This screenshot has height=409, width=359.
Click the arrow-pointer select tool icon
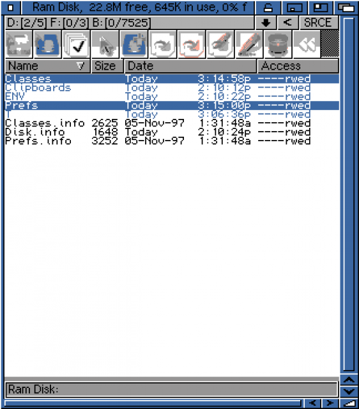click(x=105, y=44)
